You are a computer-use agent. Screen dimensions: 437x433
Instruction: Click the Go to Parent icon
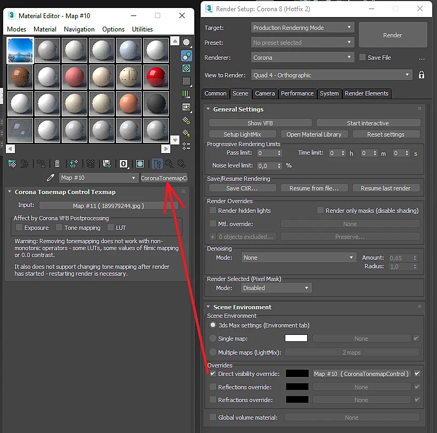157,164
